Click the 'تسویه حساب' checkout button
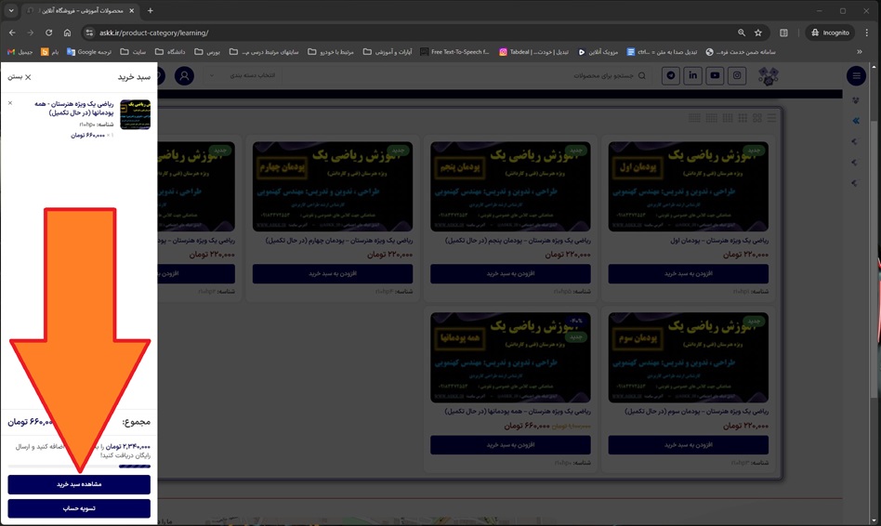 (x=79, y=508)
